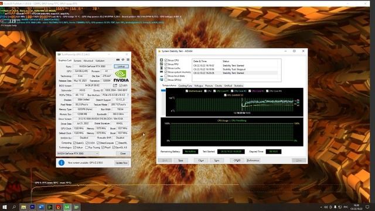Click the Save button in AIDA64

[x=217, y=161]
